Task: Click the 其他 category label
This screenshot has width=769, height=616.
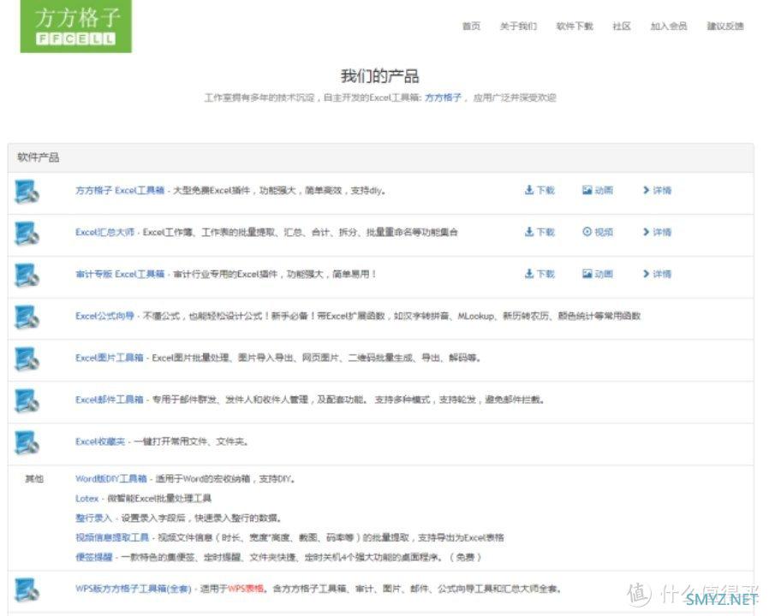Action: click(34, 479)
